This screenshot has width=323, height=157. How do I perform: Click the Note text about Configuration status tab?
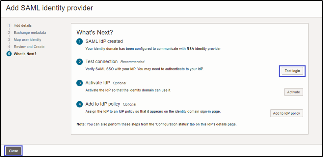click(x=156, y=124)
